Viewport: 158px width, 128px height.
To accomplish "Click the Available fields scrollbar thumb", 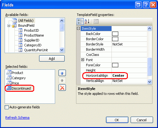I will pos(62,27).
